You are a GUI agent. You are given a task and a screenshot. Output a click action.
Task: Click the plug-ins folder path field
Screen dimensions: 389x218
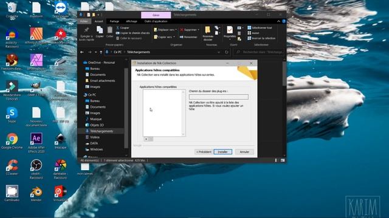pos(219,97)
